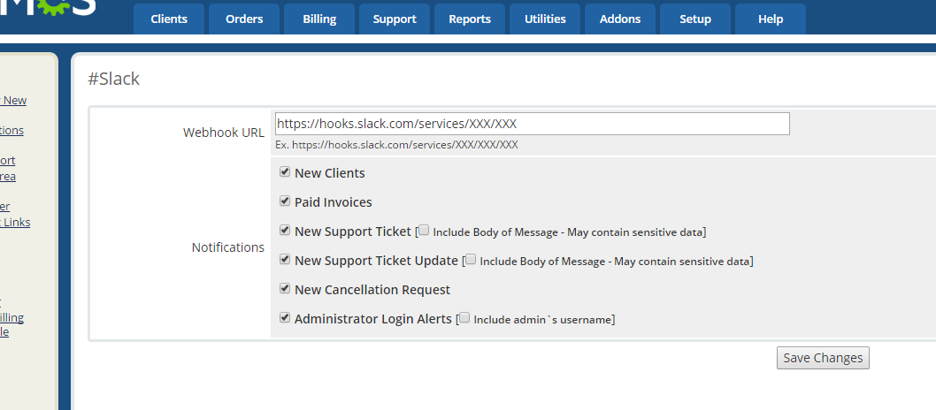Uncheck the New Support Ticket Update checkbox

coord(285,260)
